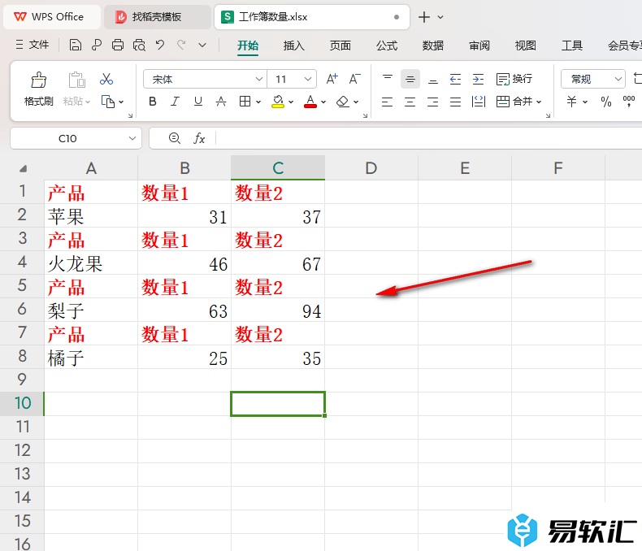Open the font size dropdown 11
The image size is (642, 551).
(308, 79)
